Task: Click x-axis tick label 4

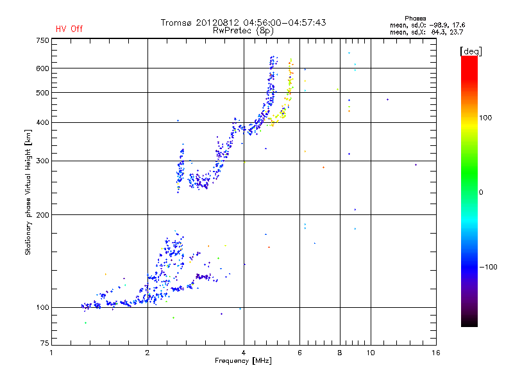Action: [x=244, y=353]
